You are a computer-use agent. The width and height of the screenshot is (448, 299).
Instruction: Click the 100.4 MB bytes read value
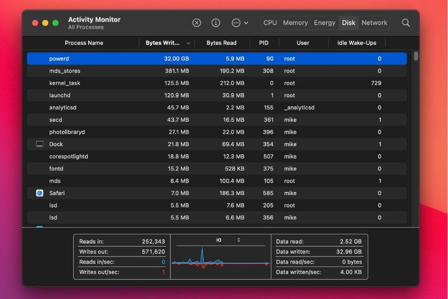232,181
